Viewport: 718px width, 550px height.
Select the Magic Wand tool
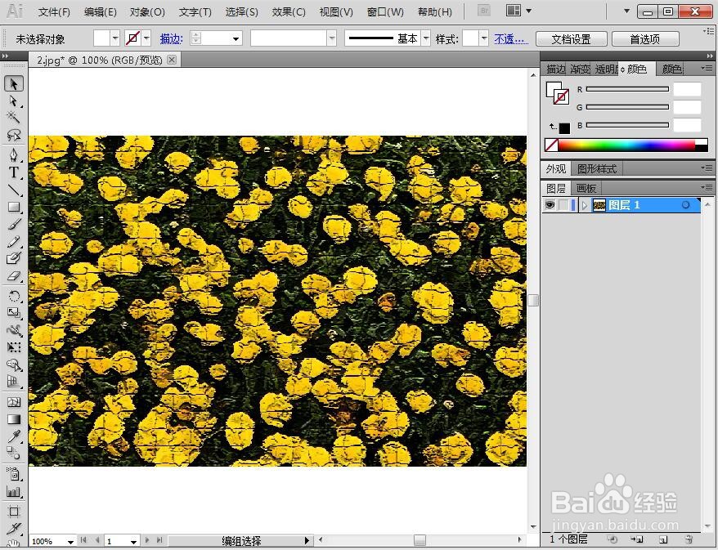[x=14, y=118]
